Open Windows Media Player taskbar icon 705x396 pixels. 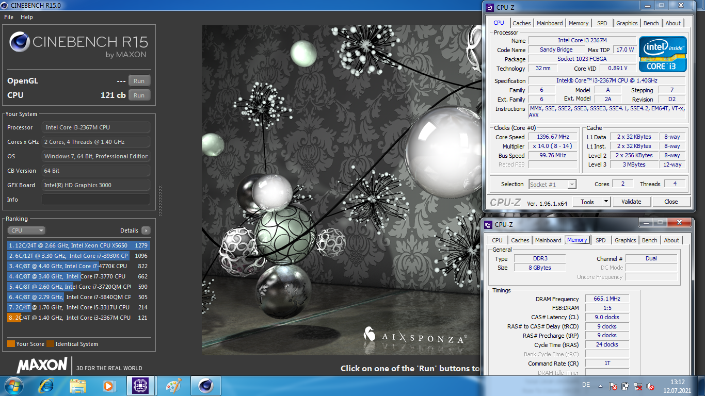coord(108,386)
